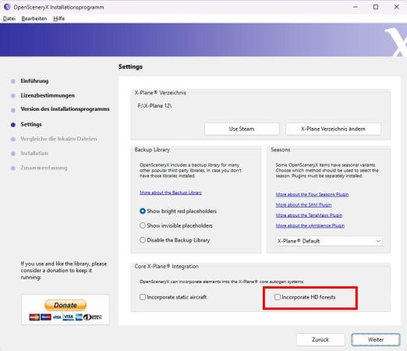
Task: Maximize the installer window
Action: (x=376, y=7)
